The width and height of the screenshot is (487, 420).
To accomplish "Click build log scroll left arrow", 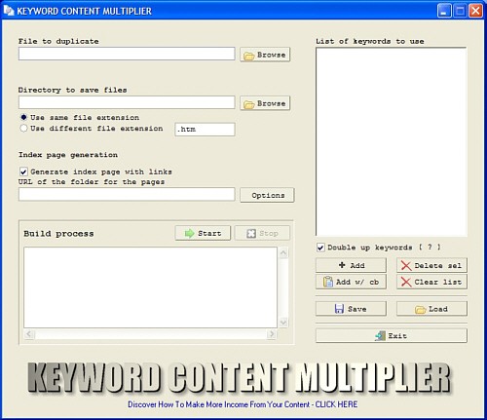I will [x=29, y=334].
